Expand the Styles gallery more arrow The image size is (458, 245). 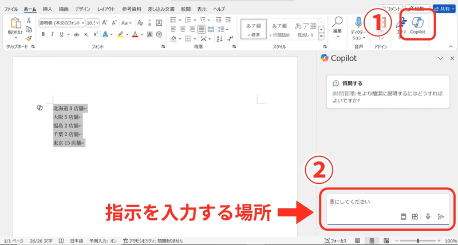pyautogui.click(x=321, y=36)
